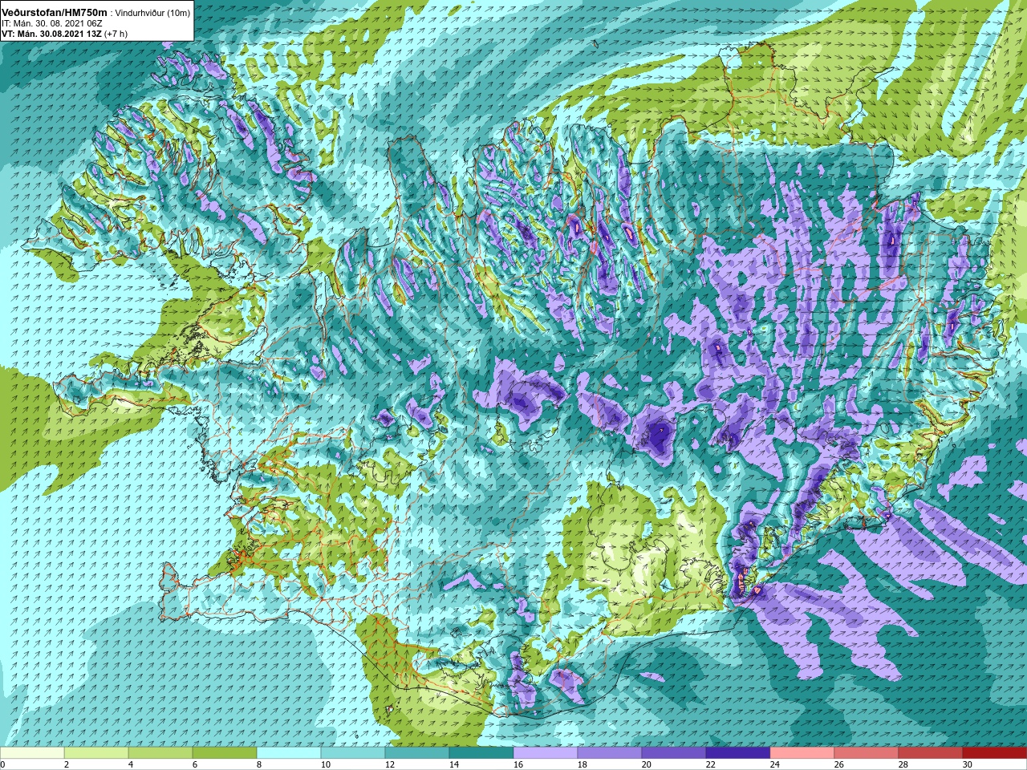
Task: Click the legend swatch for 18–20 m/s
Action: [610, 753]
